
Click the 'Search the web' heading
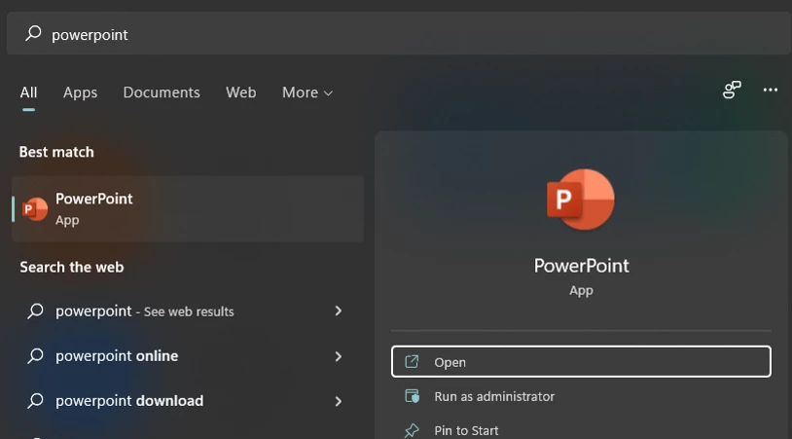click(x=72, y=268)
